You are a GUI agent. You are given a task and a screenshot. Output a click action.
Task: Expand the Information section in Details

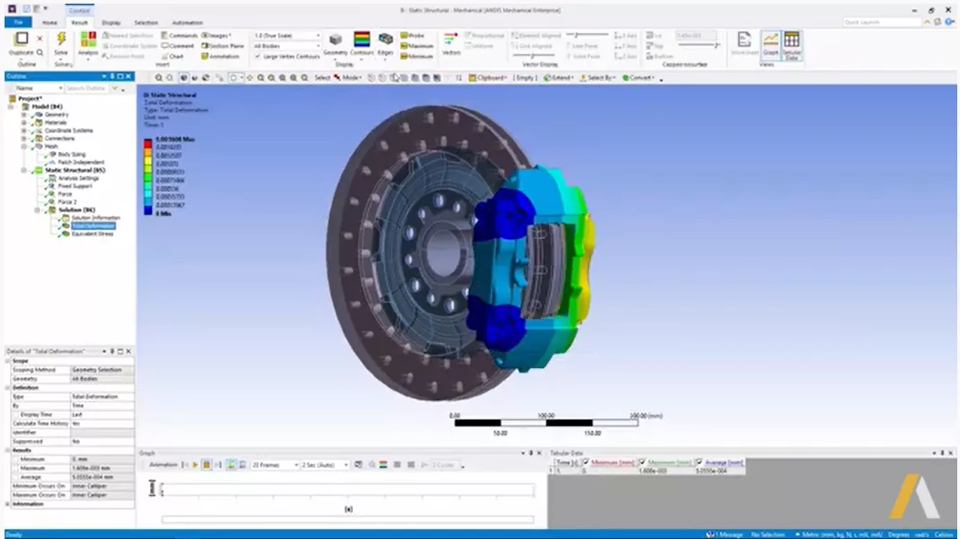point(8,504)
